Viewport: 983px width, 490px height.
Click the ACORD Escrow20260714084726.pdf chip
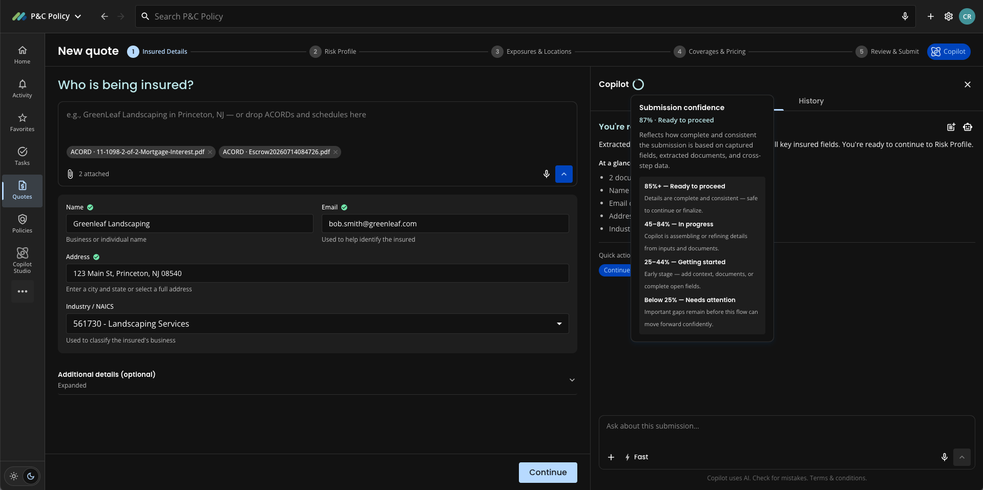pos(280,152)
